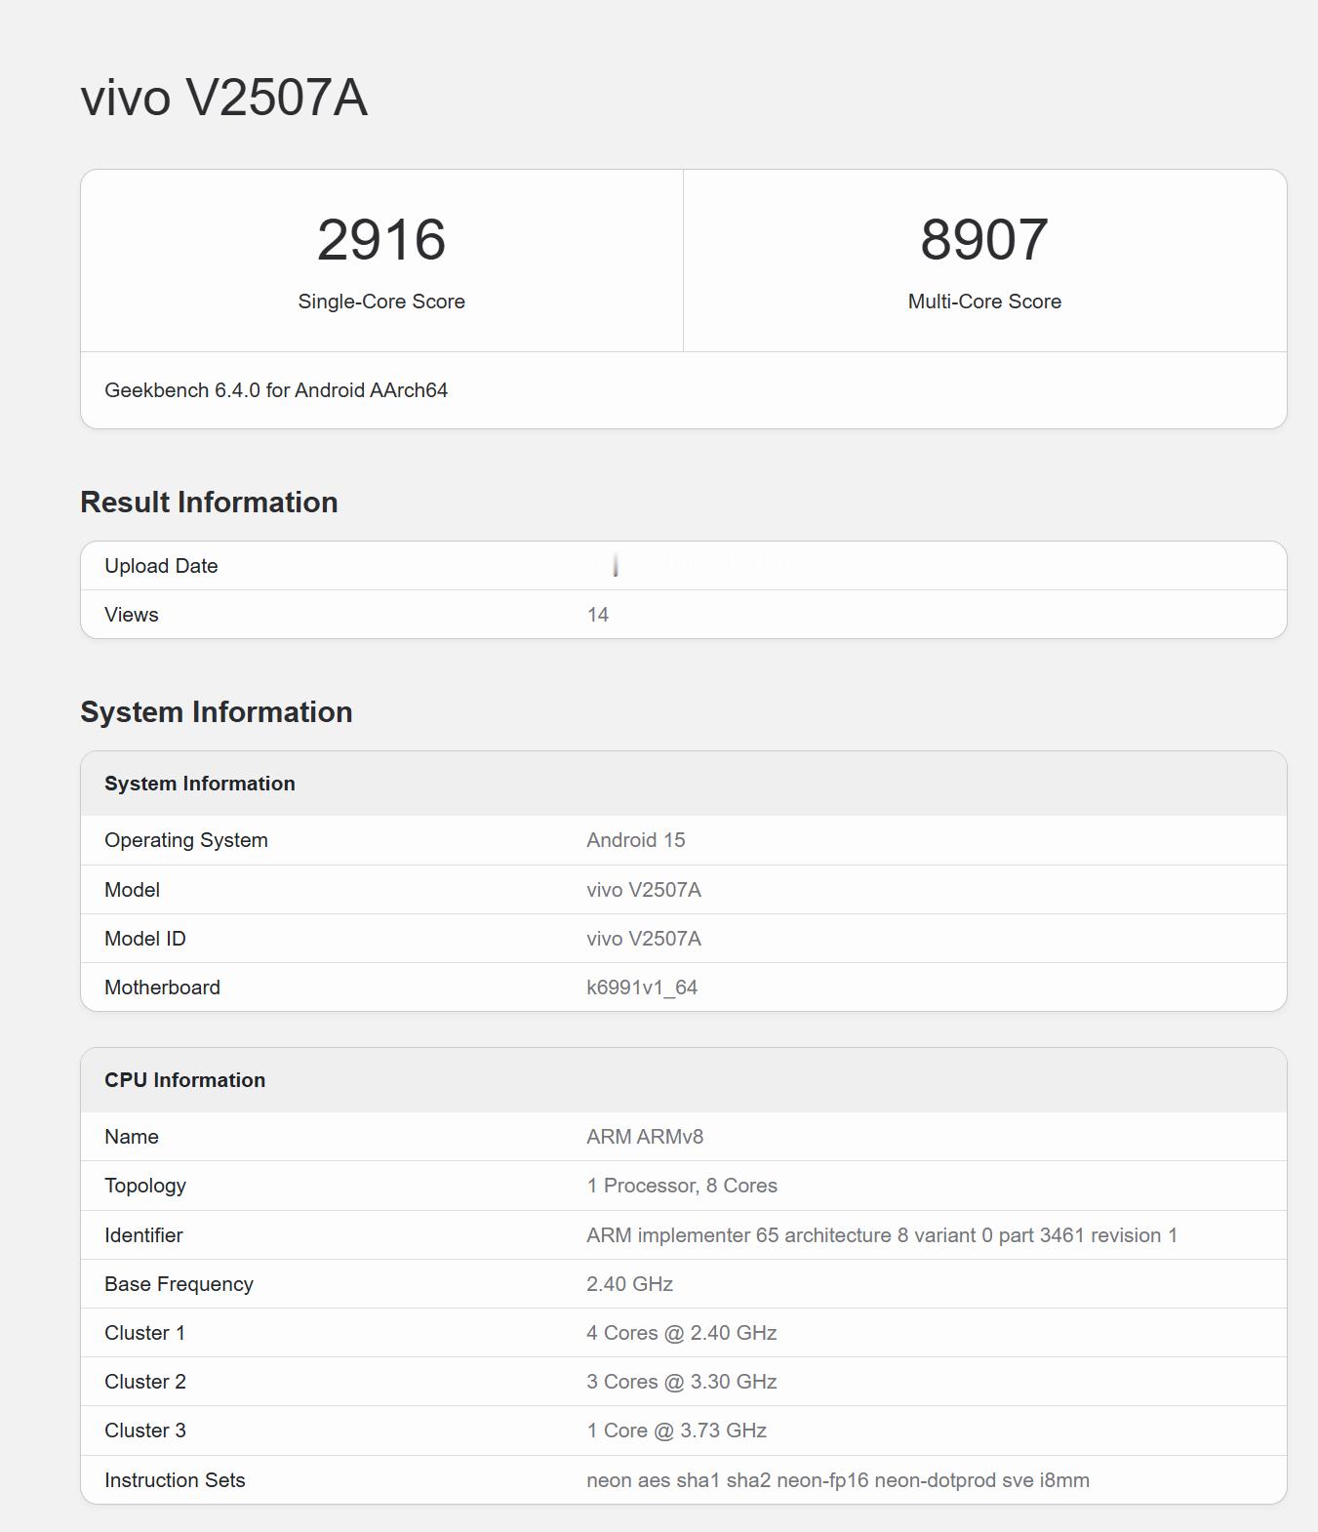
Task: Select the base frequency 2.40 GHz value
Action: (x=630, y=1284)
